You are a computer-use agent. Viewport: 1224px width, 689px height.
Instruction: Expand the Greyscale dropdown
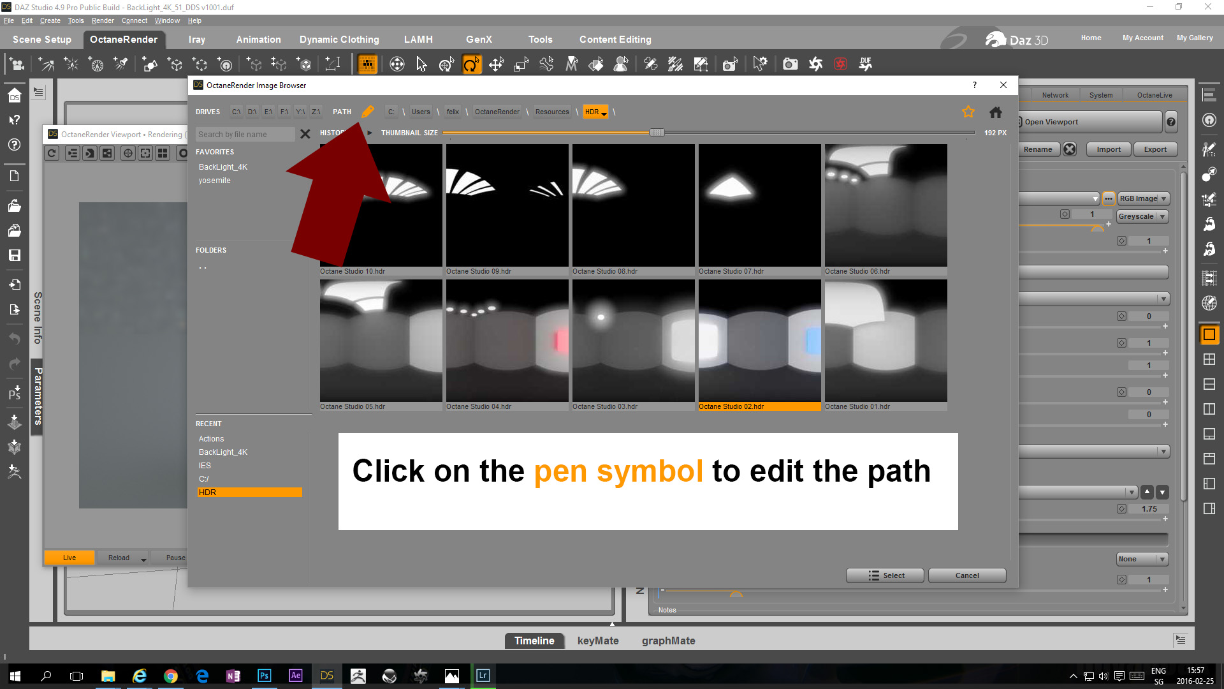(x=1142, y=216)
